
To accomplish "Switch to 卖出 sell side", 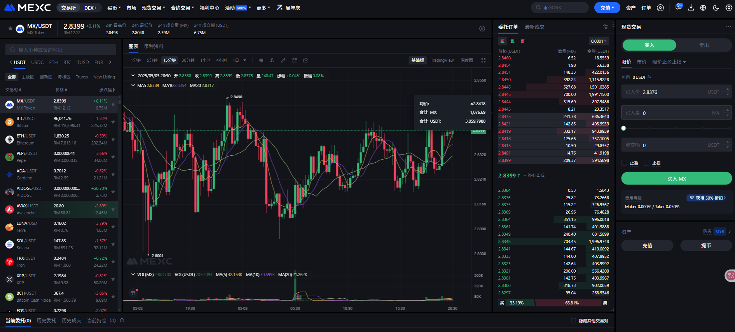I will [704, 45].
